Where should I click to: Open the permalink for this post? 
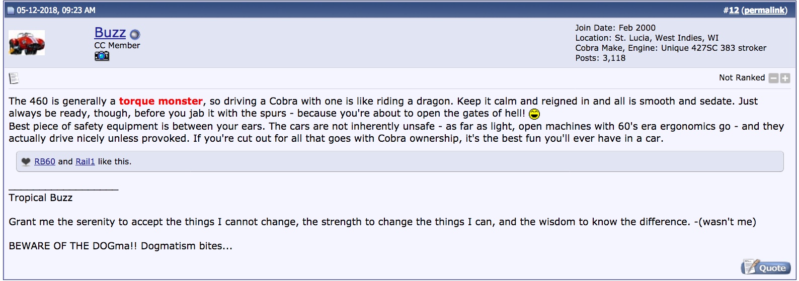click(x=765, y=10)
